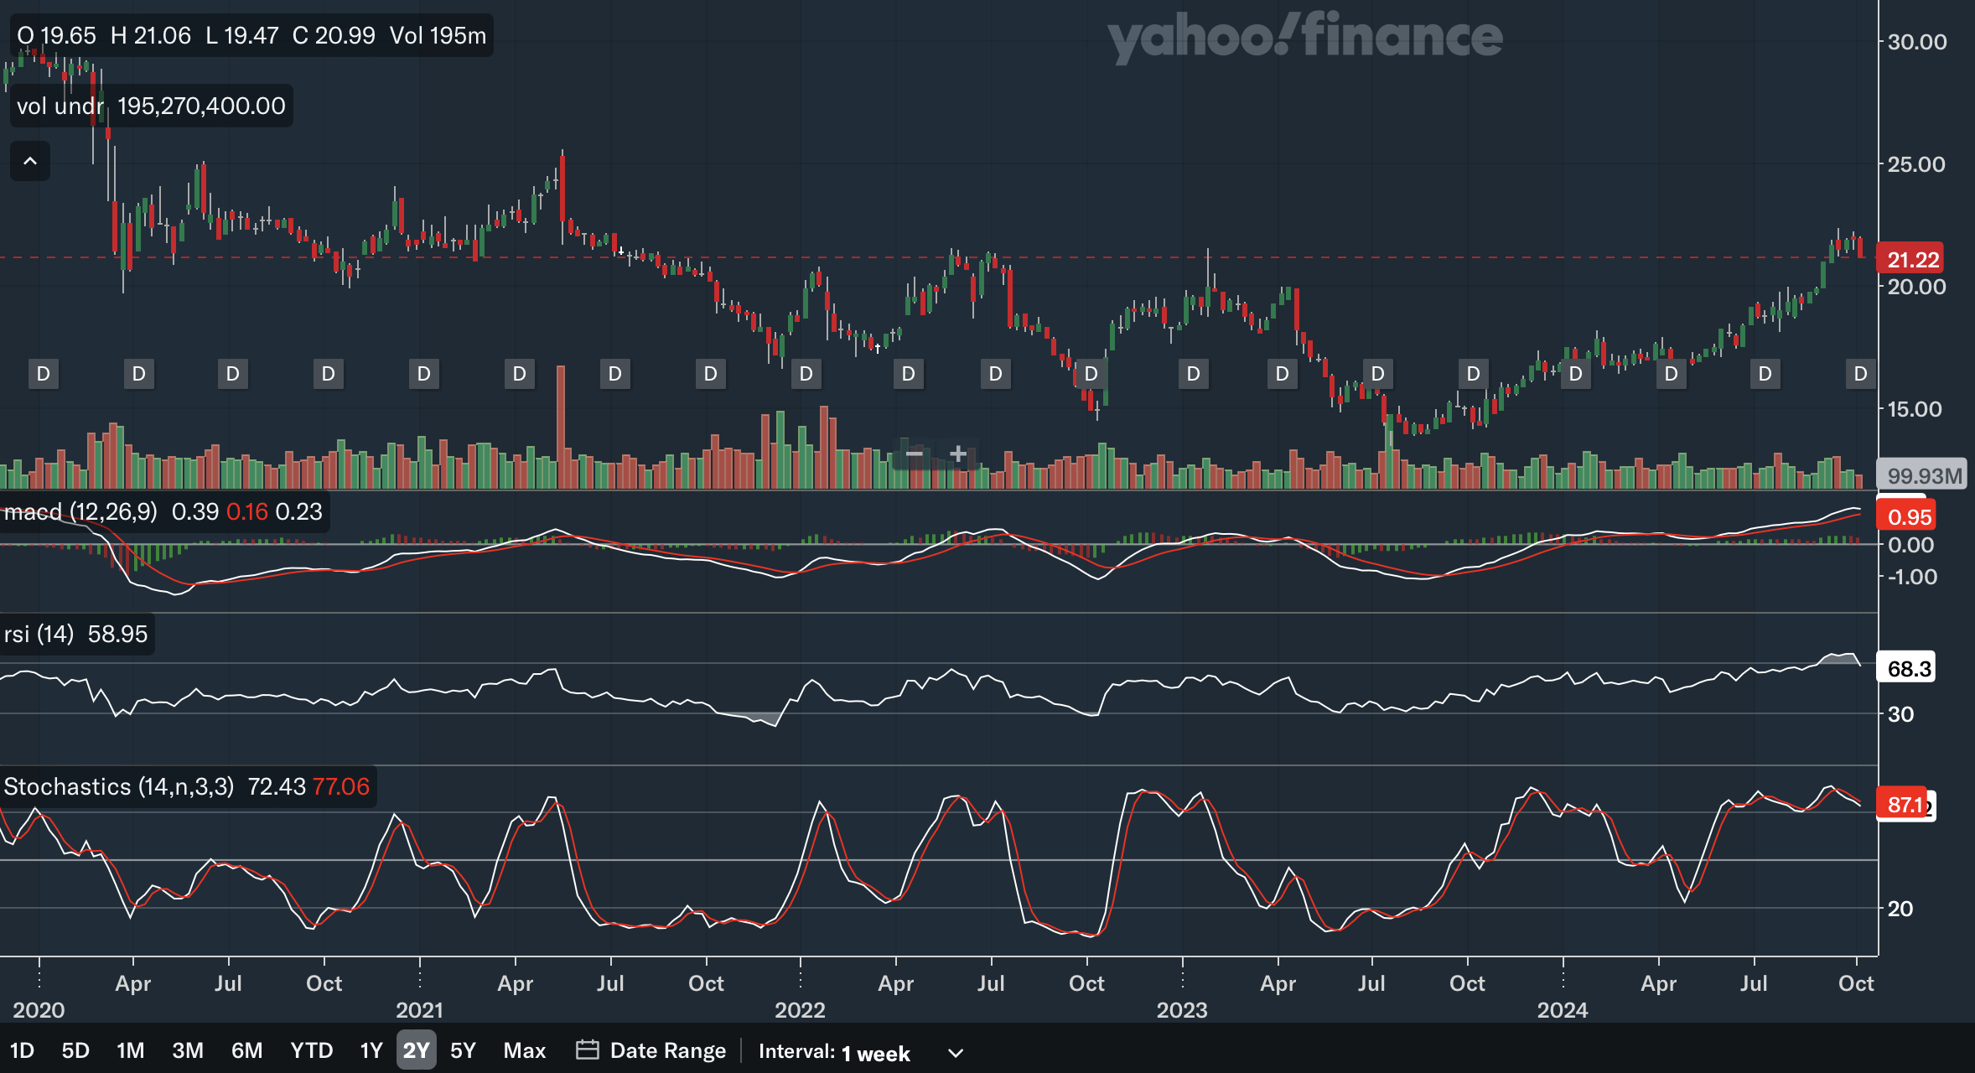Toggle the YTD range option
Viewport: 1975px width, 1073px height.
point(311,1050)
